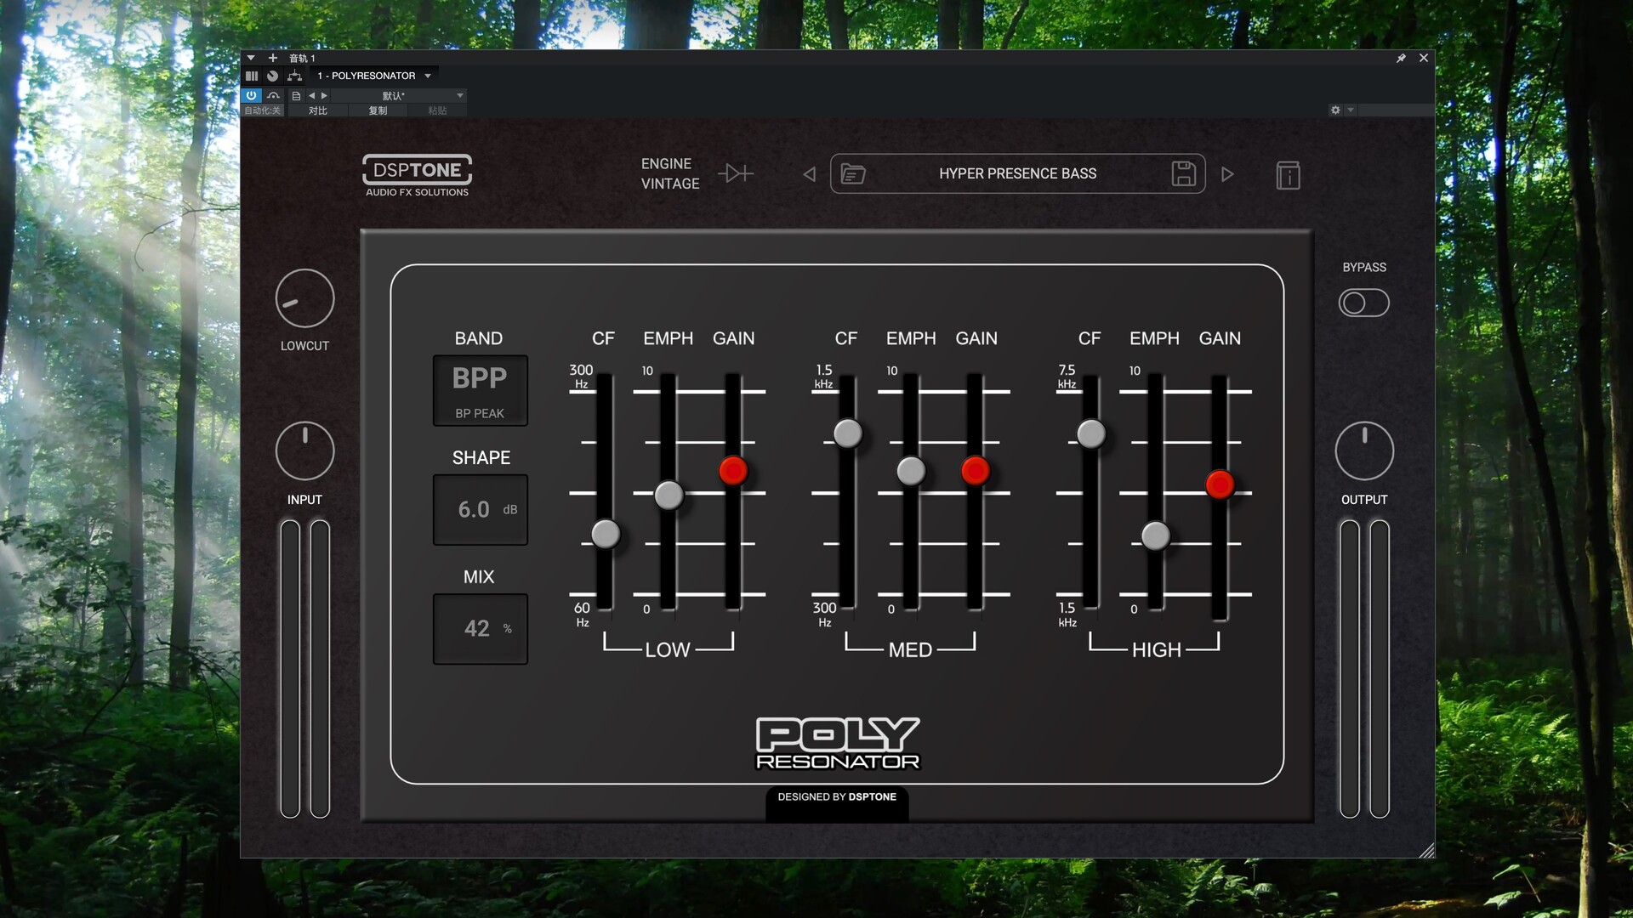Screen dimensions: 1633x918
Task: Click the BPP band mode button
Action: tap(480, 389)
